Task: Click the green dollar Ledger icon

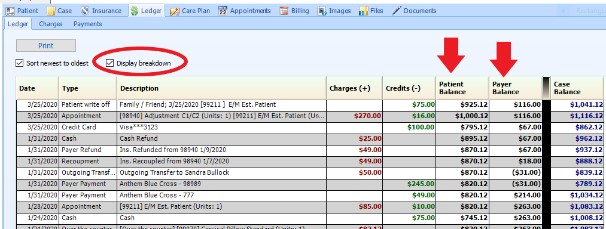Action: [x=135, y=11]
